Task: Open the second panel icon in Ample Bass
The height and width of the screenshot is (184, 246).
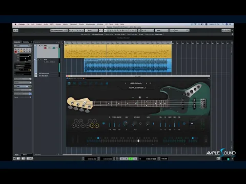Action: pyautogui.click(x=74, y=83)
